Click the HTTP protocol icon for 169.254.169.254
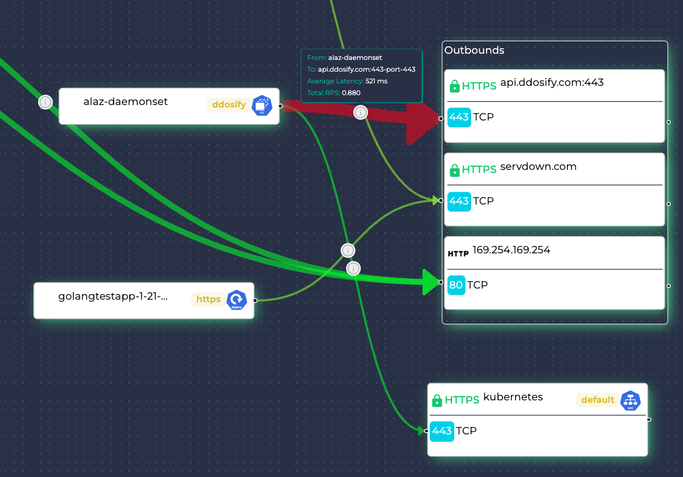The width and height of the screenshot is (683, 477). (x=458, y=253)
